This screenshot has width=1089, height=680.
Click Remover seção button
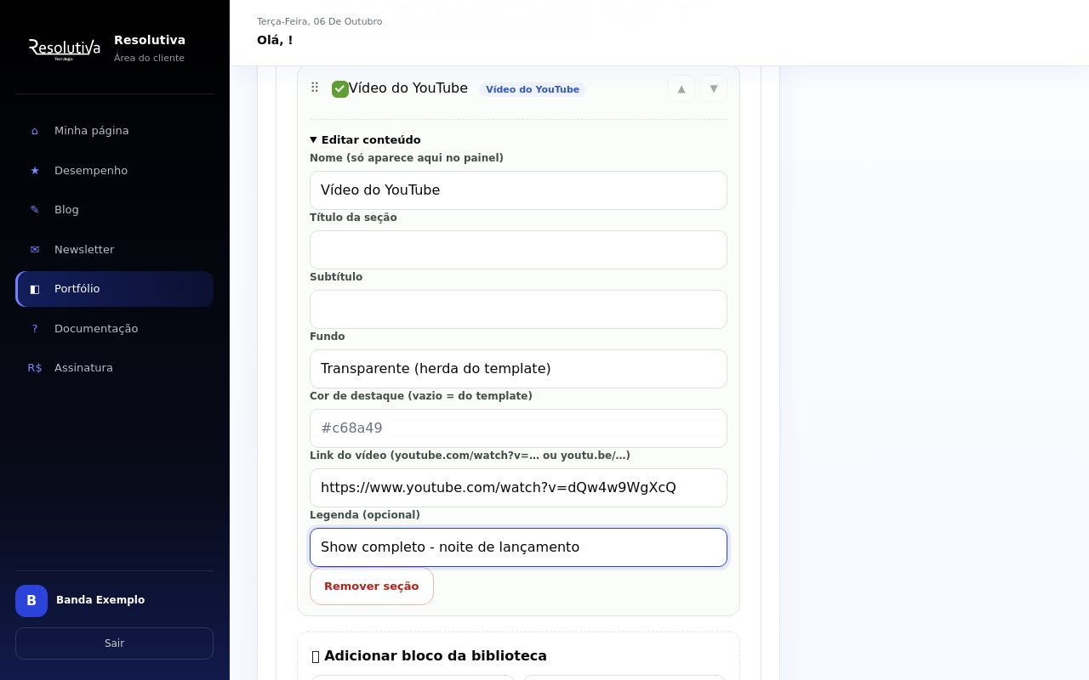(372, 586)
